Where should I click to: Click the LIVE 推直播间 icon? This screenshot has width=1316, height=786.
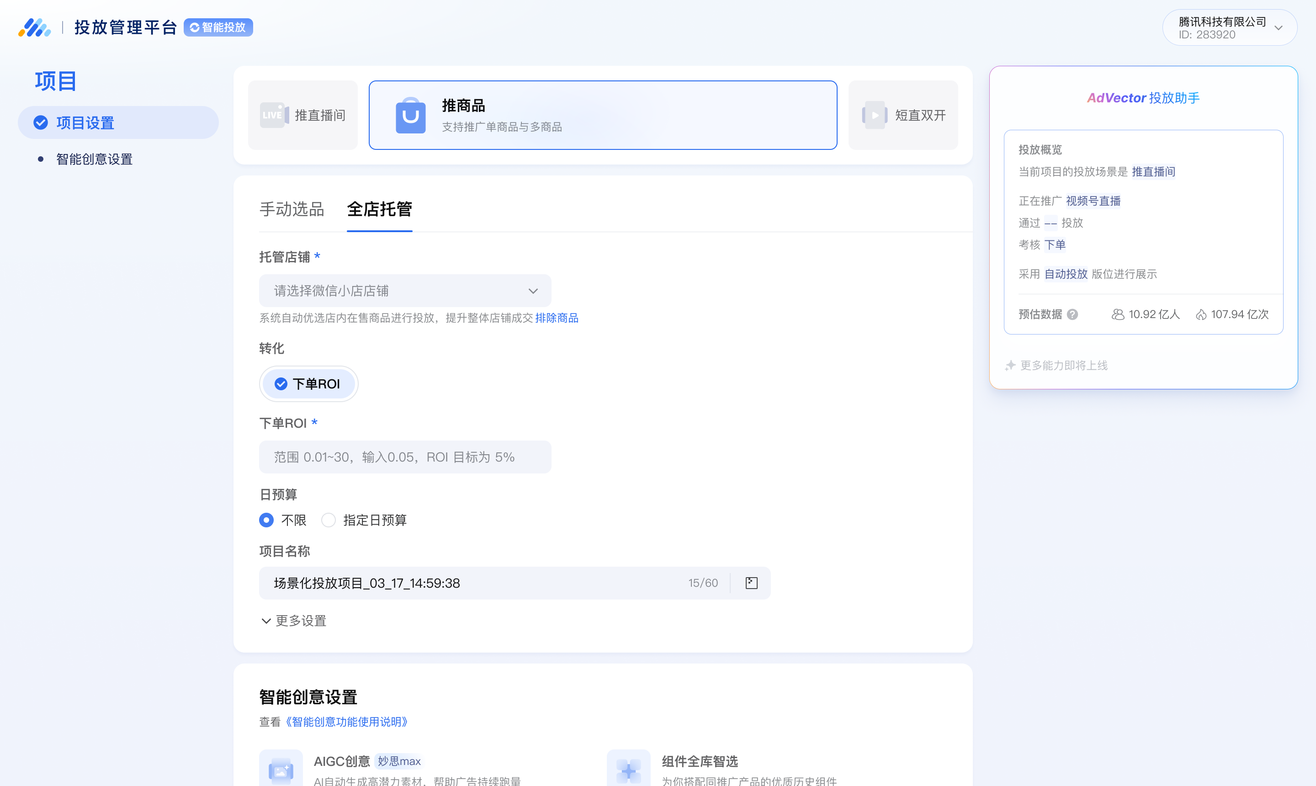(273, 114)
